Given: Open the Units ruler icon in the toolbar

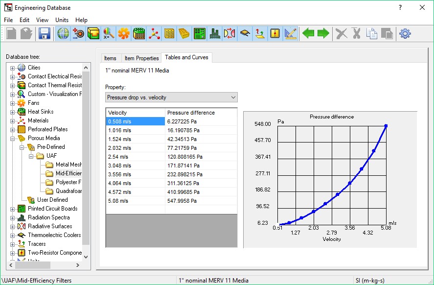Looking at the screenshot, I should click(x=290, y=33).
